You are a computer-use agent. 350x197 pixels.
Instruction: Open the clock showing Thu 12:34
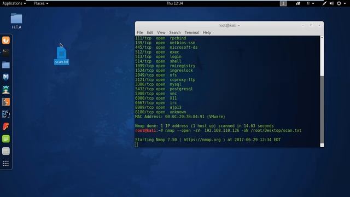pyautogui.click(x=174, y=3)
